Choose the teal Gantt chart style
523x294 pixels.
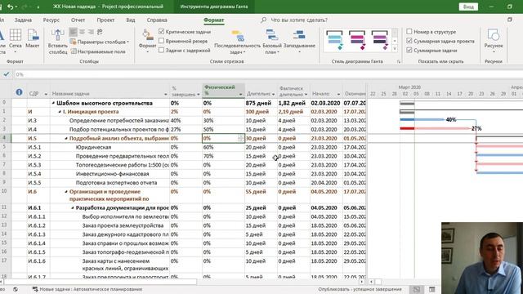tap(334, 40)
